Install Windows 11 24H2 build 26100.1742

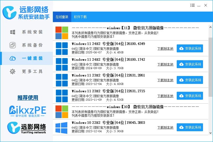[x=190, y=64]
